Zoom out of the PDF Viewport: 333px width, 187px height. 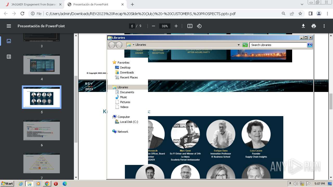[153, 26]
